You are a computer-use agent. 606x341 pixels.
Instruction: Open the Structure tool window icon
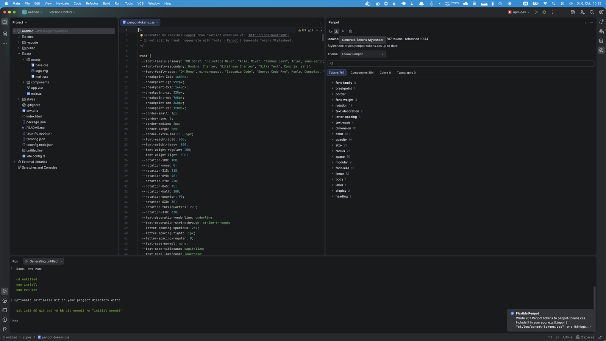(5, 34)
